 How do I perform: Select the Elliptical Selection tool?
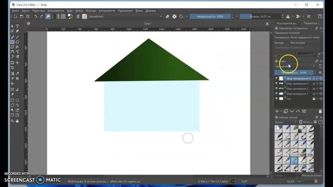point(17,100)
